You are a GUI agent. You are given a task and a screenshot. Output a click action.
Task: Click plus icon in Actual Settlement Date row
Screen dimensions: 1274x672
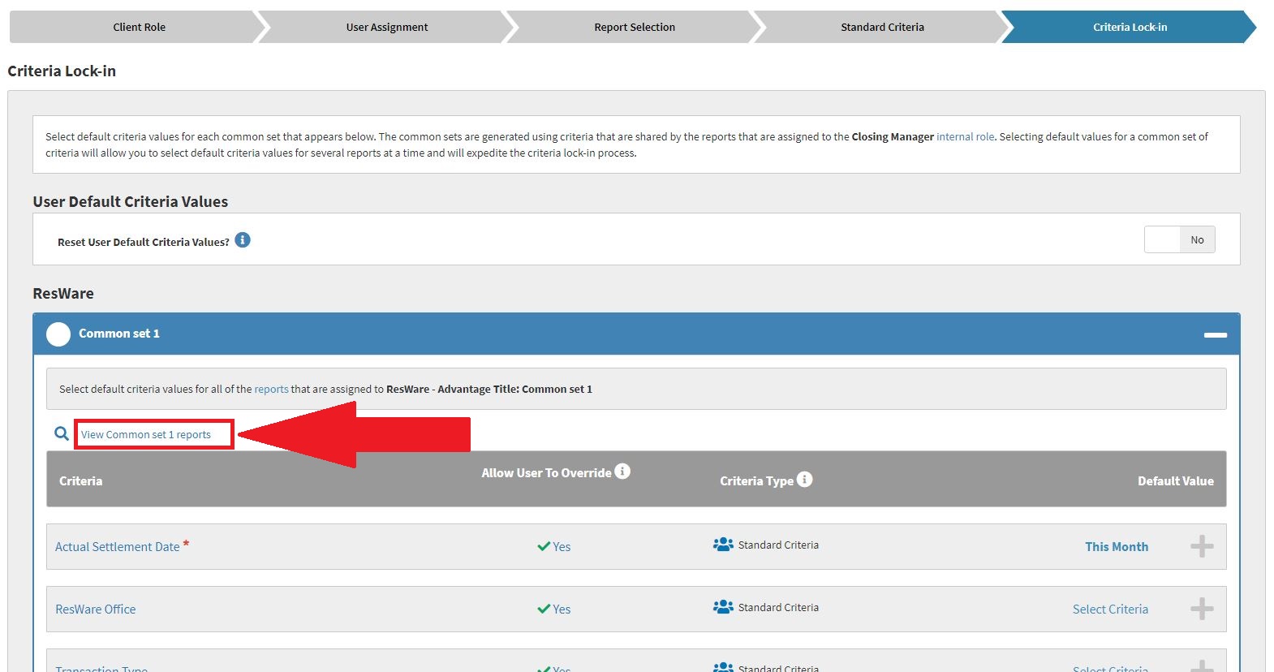[x=1202, y=546]
